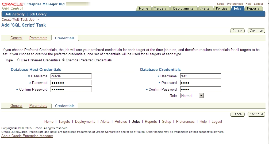Focus the Database Credentials Password field
Screen dimensions: 269x144
point(200,83)
